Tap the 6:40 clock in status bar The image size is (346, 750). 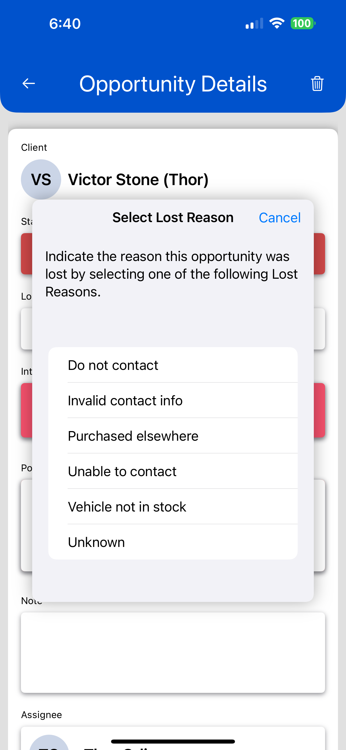click(x=65, y=24)
